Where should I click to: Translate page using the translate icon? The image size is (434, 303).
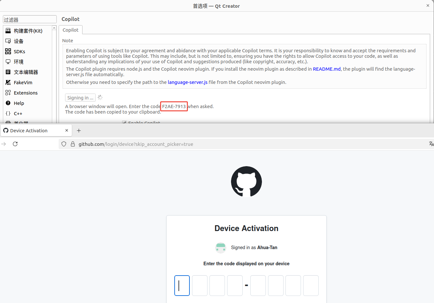pos(431,144)
